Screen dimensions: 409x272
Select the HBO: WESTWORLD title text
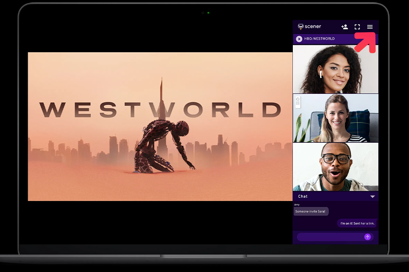click(x=319, y=39)
